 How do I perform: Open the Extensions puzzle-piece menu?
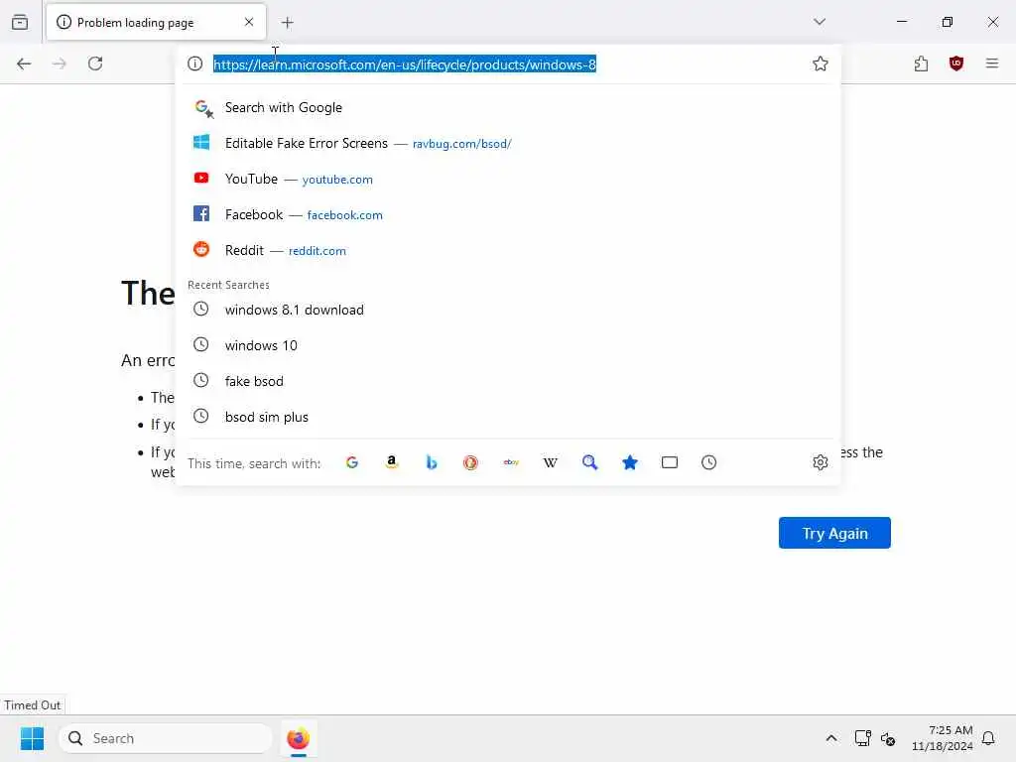click(921, 63)
